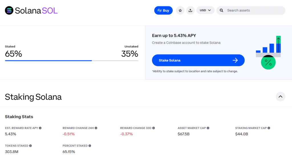Screen dimensions: 292x157
Task: Click the $67.5B asset market cap value
Action: (183, 134)
